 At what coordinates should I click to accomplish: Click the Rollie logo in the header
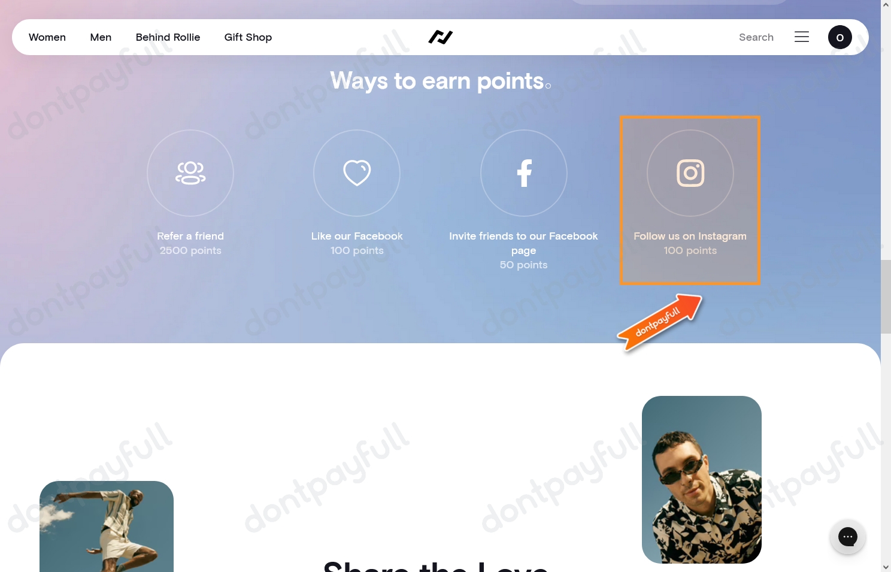pos(440,37)
